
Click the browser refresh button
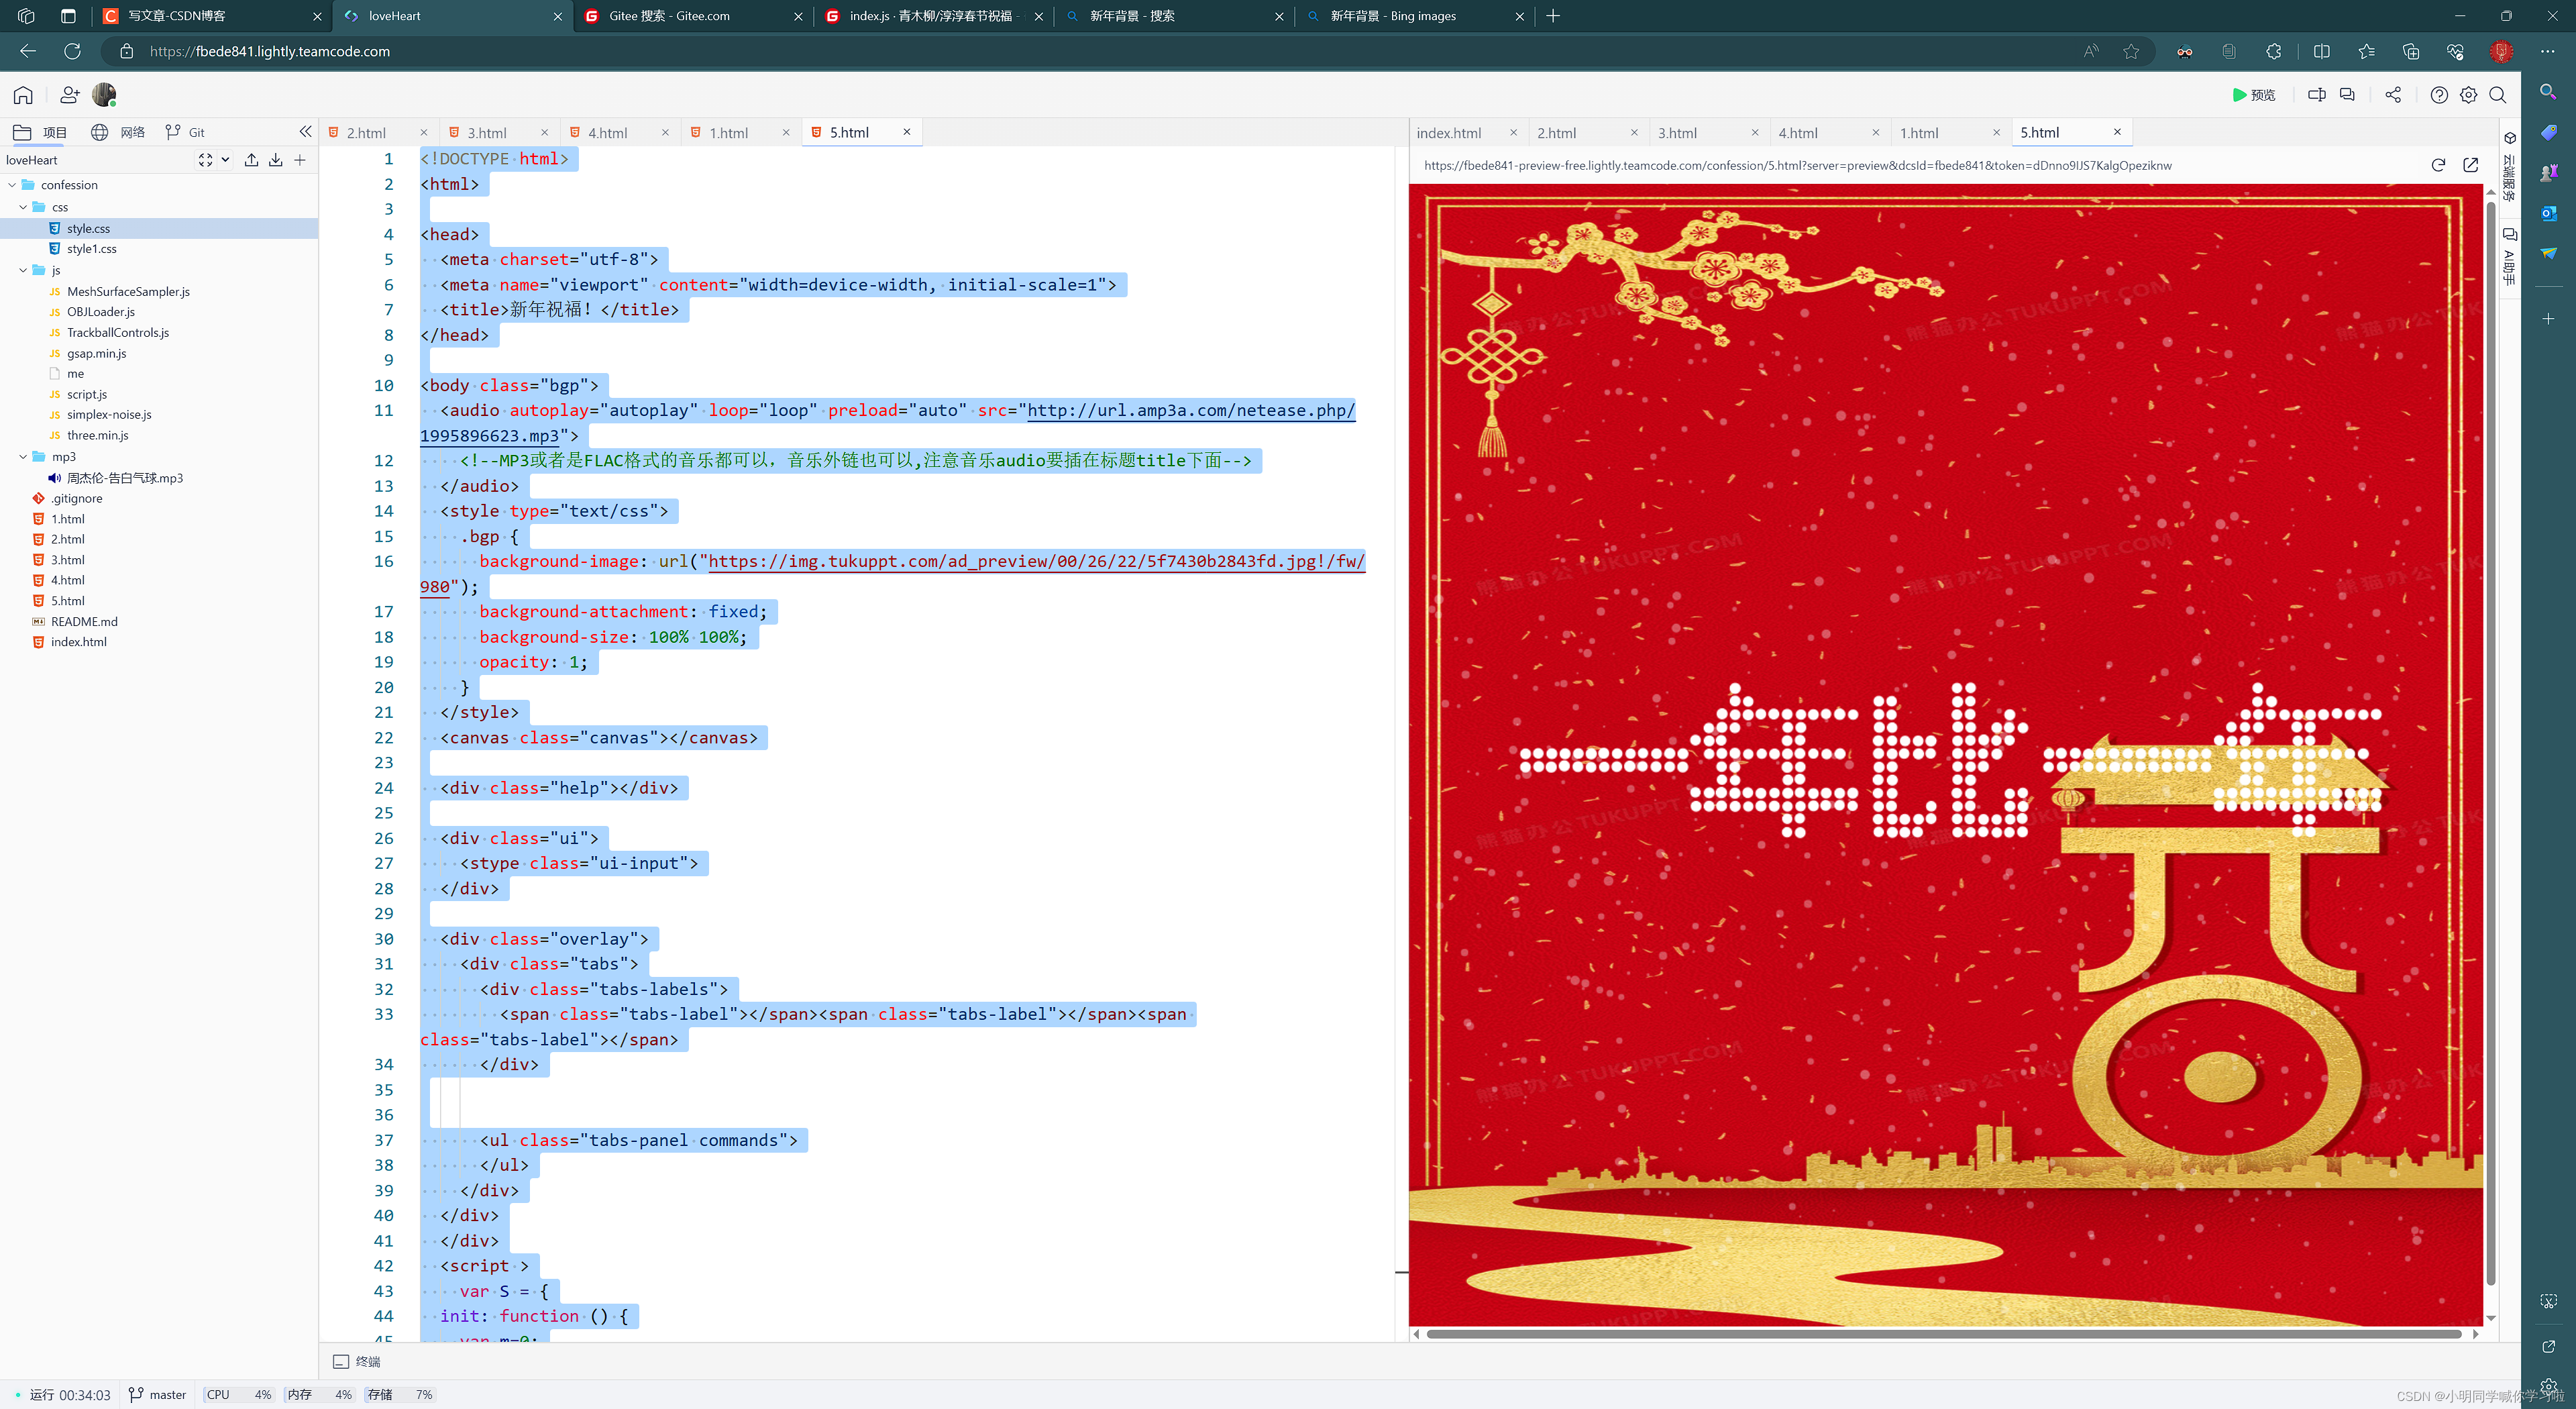click(x=72, y=51)
